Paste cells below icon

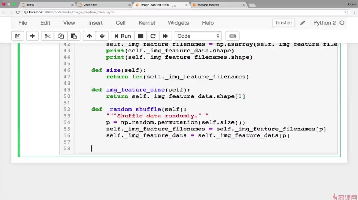click(74, 36)
